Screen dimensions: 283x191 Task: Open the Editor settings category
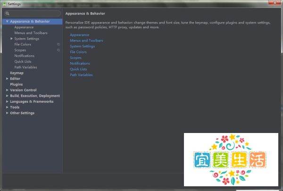[15, 79]
